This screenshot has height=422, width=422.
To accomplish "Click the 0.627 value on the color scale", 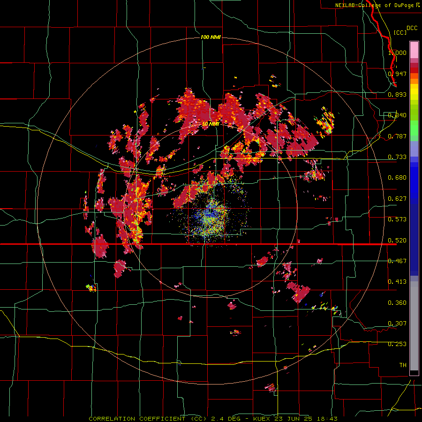I will (x=397, y=199).
